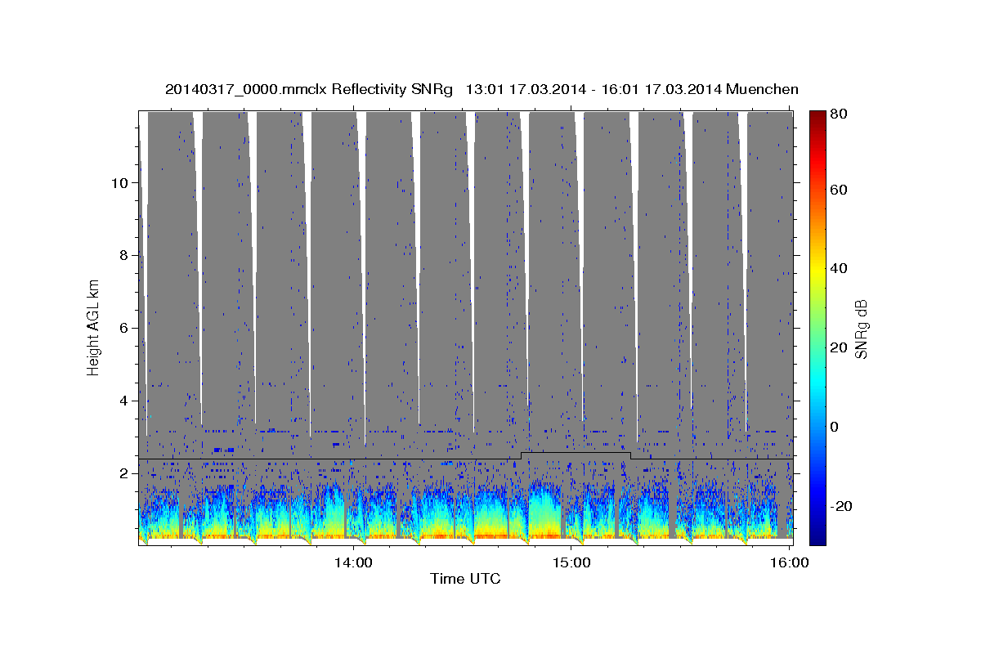The width and height of the screenshot is (981, 654).
Task: Click the 16:00 time axis label
Action: point(790,562)
